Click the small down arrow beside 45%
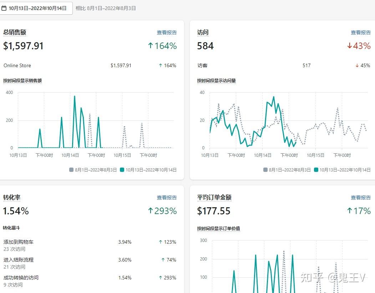The width and height of the screenshot is (375, 293). 357,65
